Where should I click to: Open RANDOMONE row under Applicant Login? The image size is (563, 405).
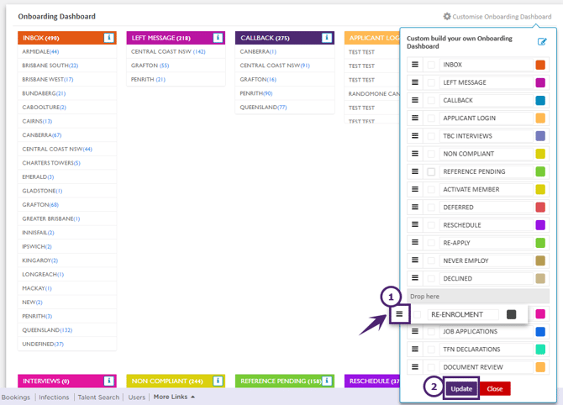tap(373, 94)
